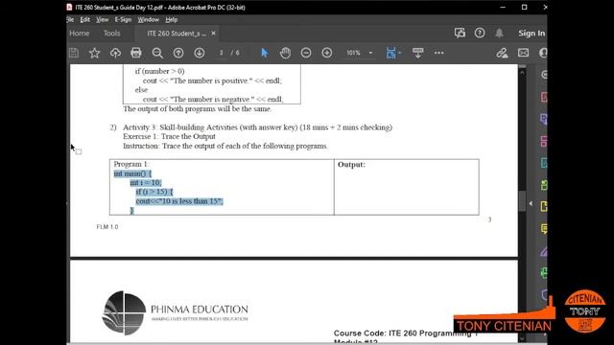The width and height of the screenshot is (614, 345).
Task: Choose the Selection arrow tool
Action: tap(265, 53)
